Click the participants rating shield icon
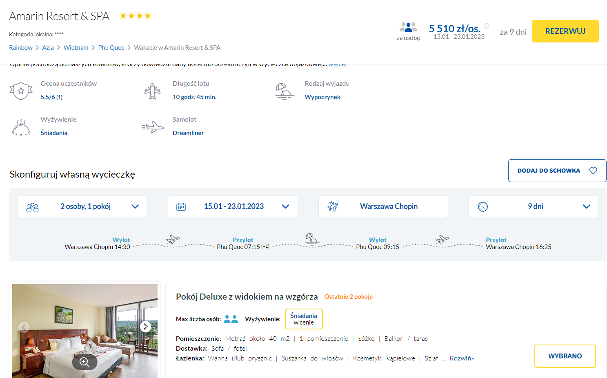 [x=21, y=91]
